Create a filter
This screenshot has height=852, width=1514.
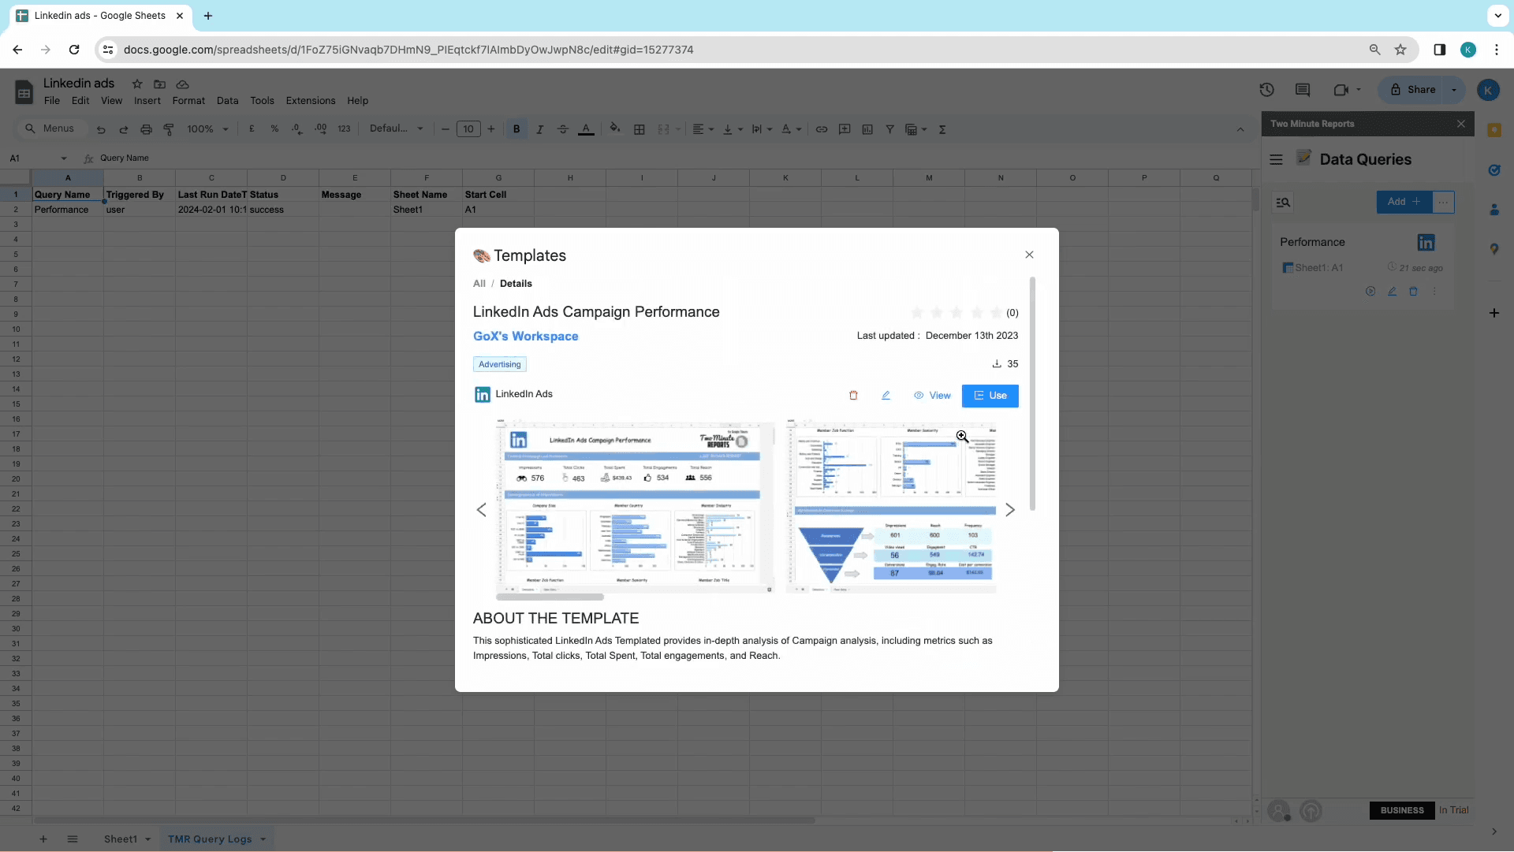[889, 129]
